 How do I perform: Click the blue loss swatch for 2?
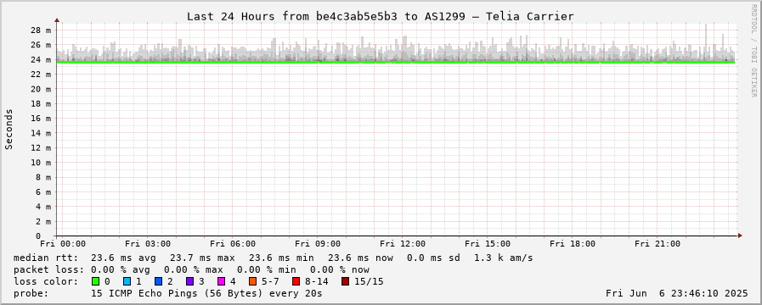(x=158, y=281)
